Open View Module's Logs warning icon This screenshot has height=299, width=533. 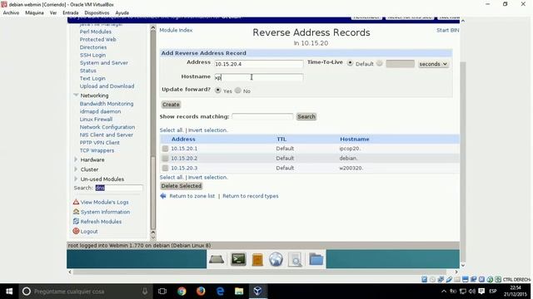(76, 202)
